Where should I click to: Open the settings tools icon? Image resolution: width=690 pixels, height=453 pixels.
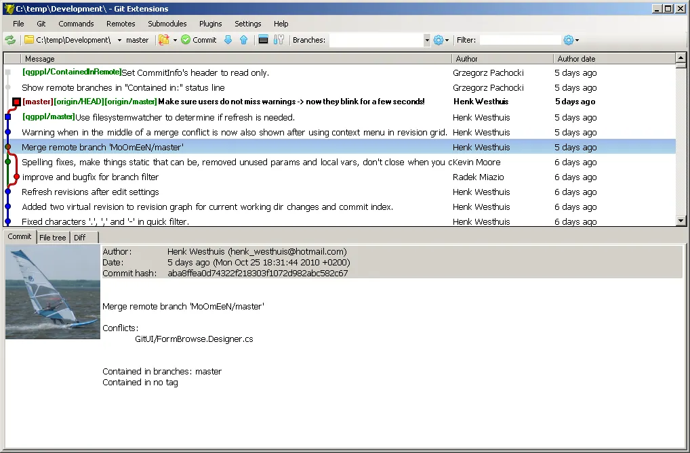coord(279,40)
